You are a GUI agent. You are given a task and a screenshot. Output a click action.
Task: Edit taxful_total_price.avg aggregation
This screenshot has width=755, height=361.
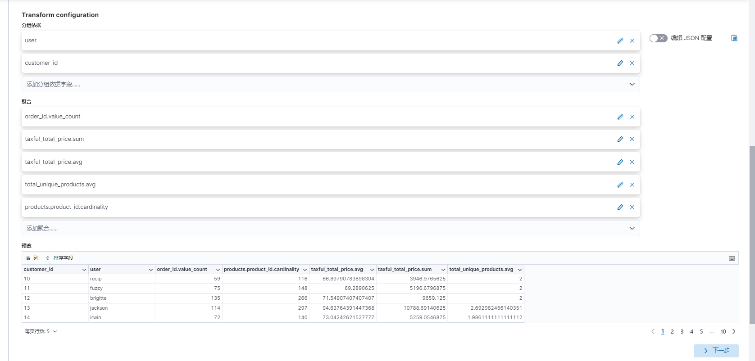[620, 162]
